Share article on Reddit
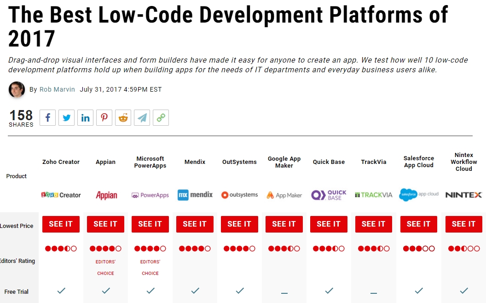 coord(123,117)
